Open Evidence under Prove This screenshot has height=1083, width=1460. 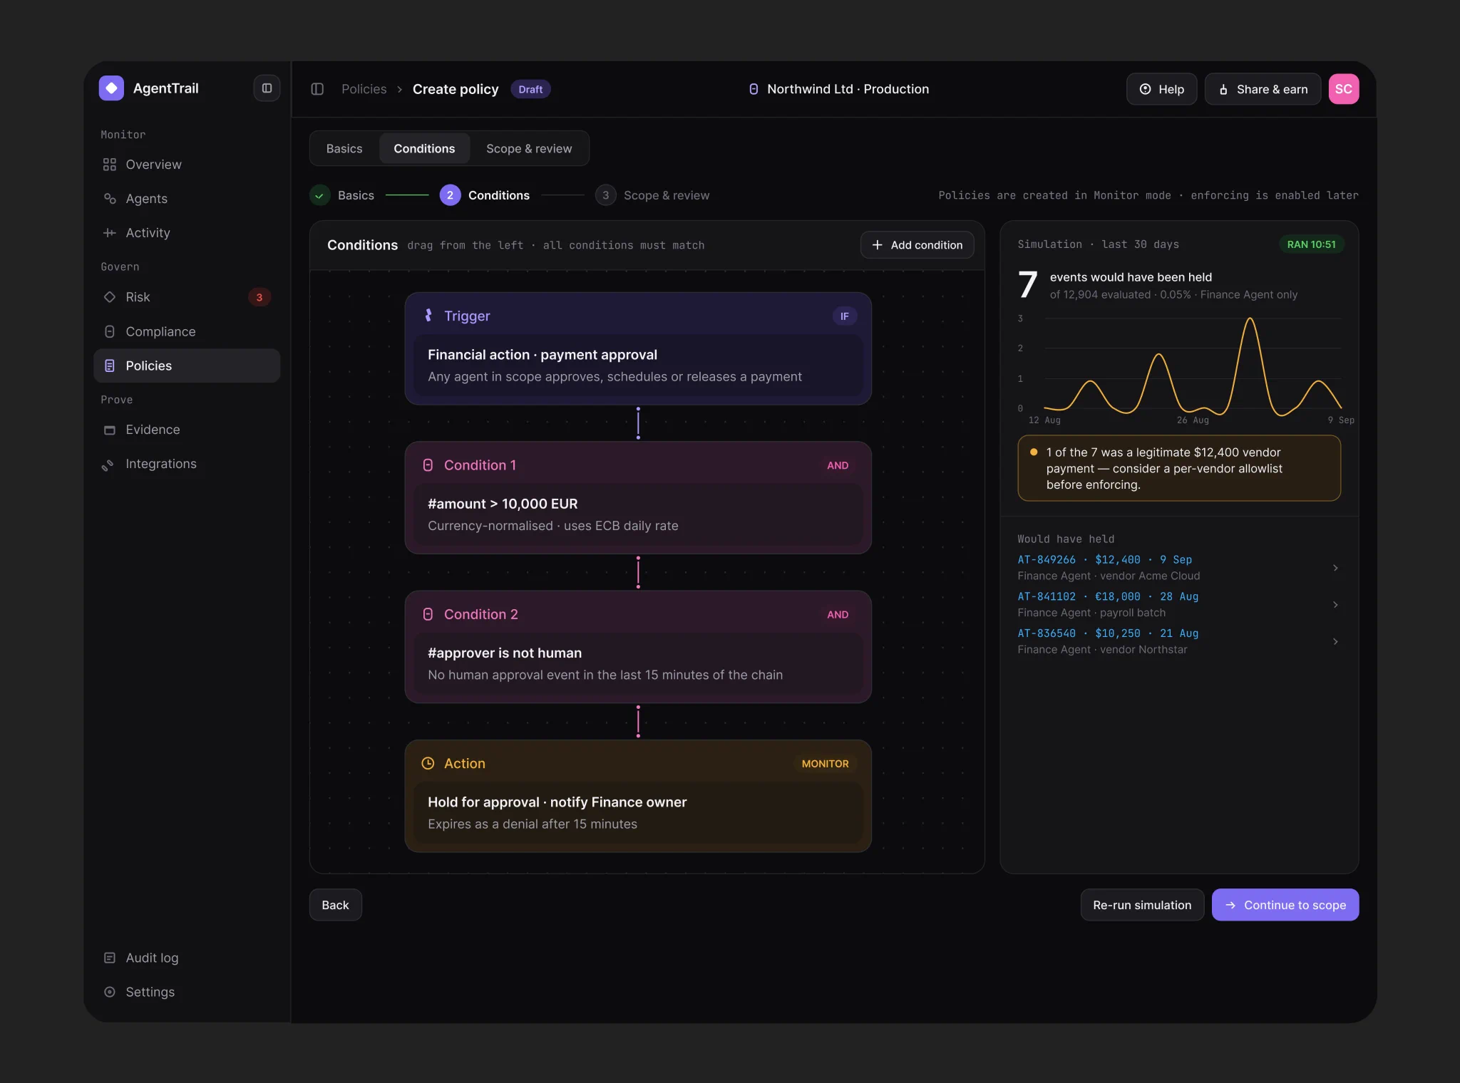[x=187, y=430]
